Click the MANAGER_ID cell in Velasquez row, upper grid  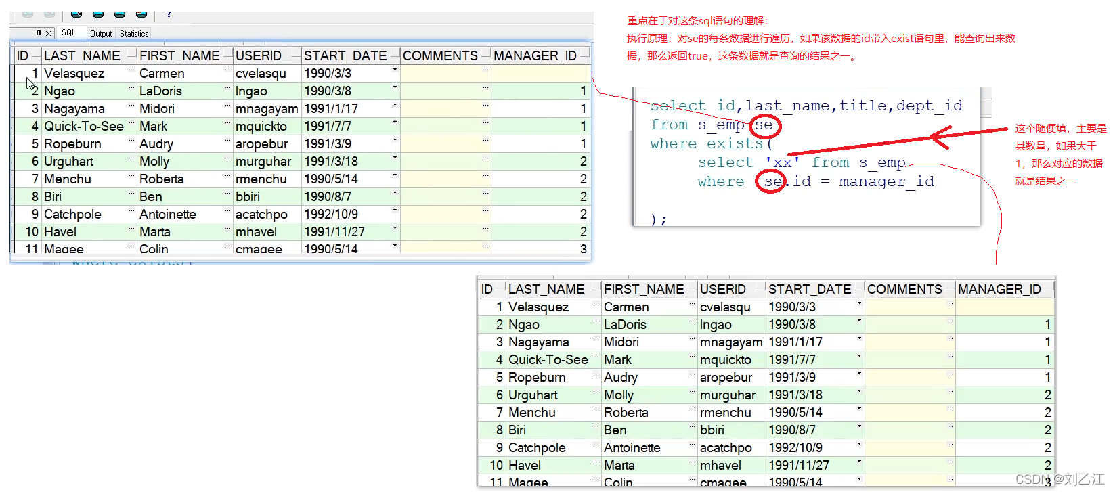click(x=540, y=73)
